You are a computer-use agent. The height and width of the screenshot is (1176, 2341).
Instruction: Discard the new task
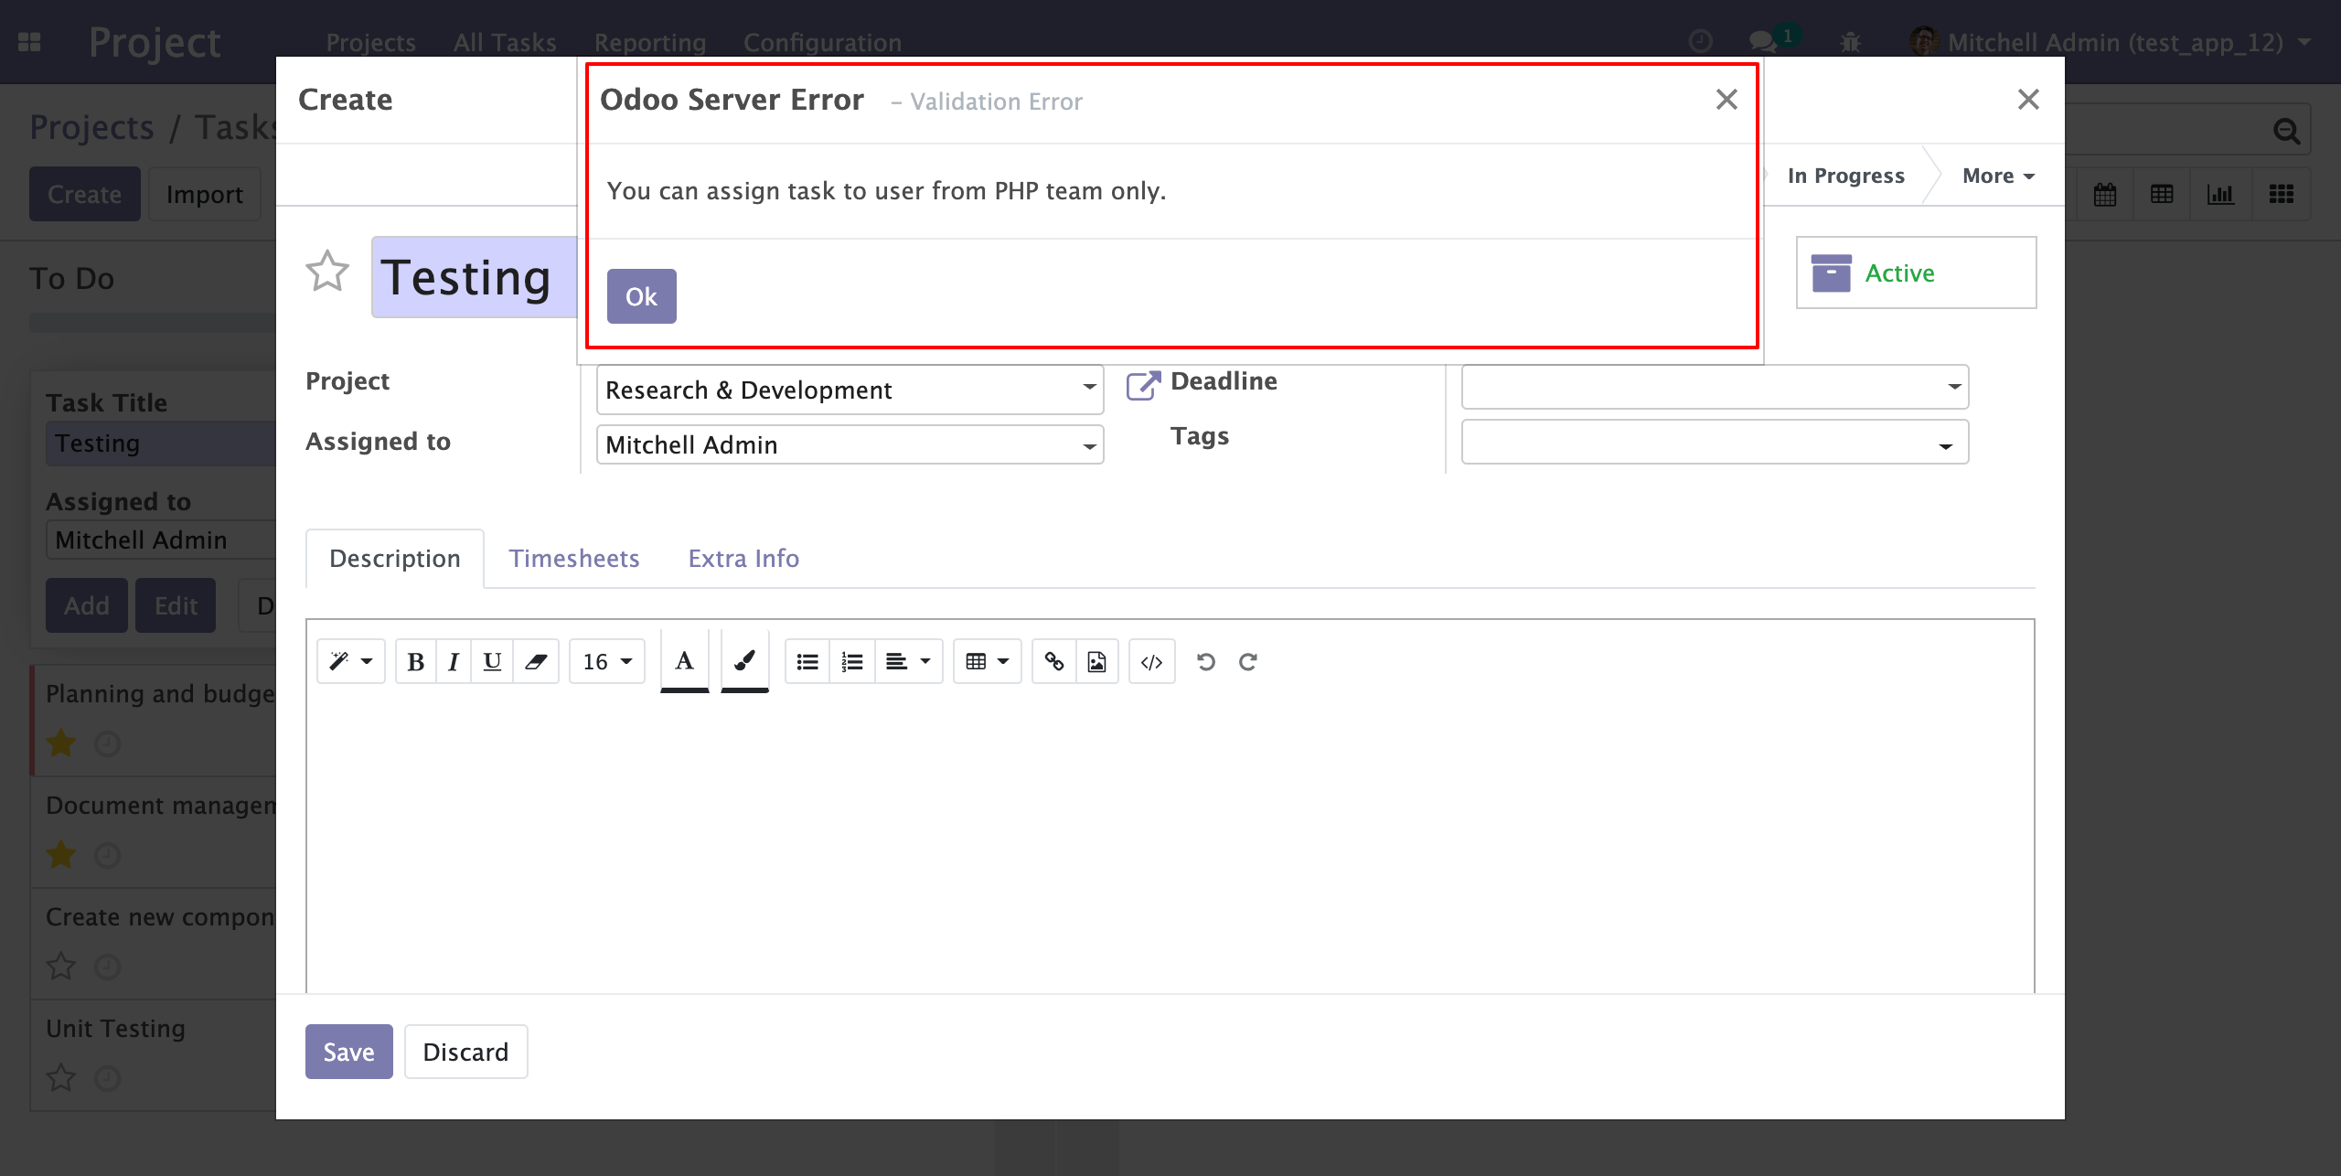click(465, 1052)
